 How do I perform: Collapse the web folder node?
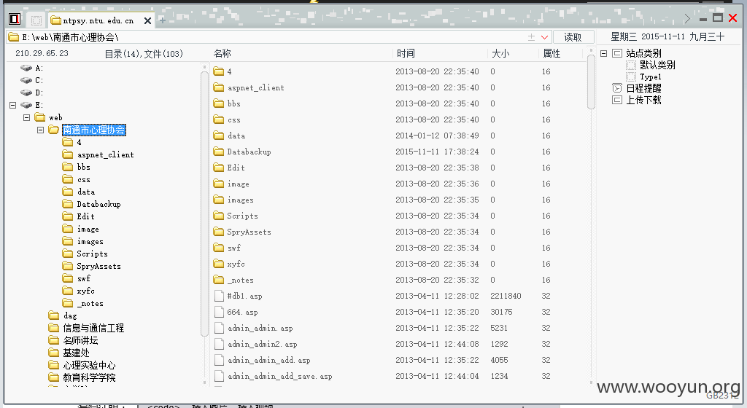click(27, 117)
